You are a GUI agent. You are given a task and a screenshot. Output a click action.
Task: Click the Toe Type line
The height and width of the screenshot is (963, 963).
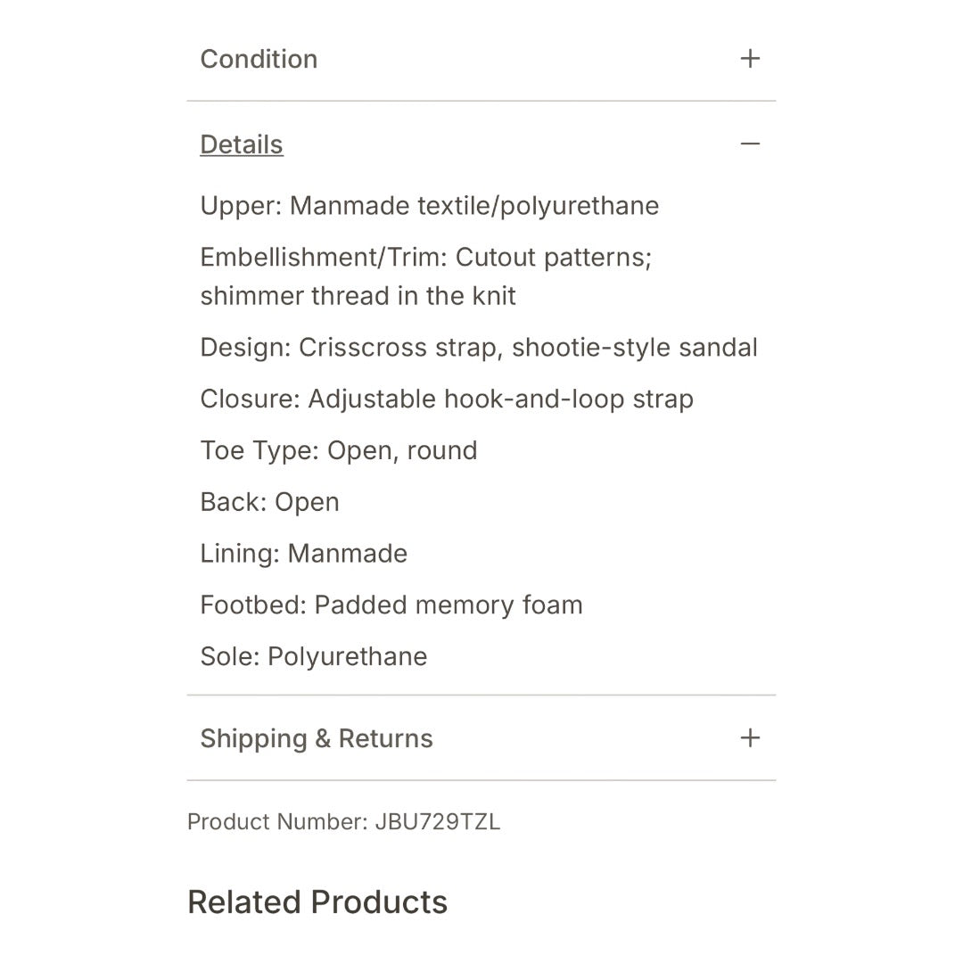pyautogui.click(x=339, y=450)
